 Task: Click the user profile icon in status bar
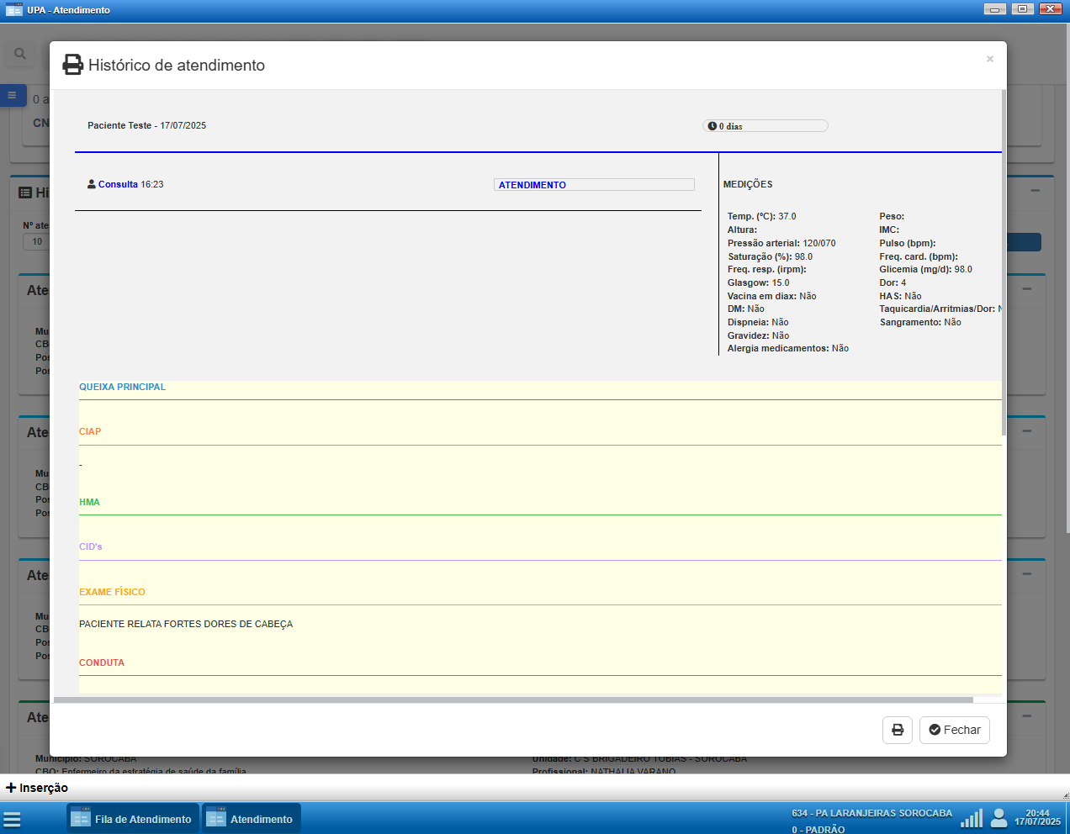tap(999, 818)
